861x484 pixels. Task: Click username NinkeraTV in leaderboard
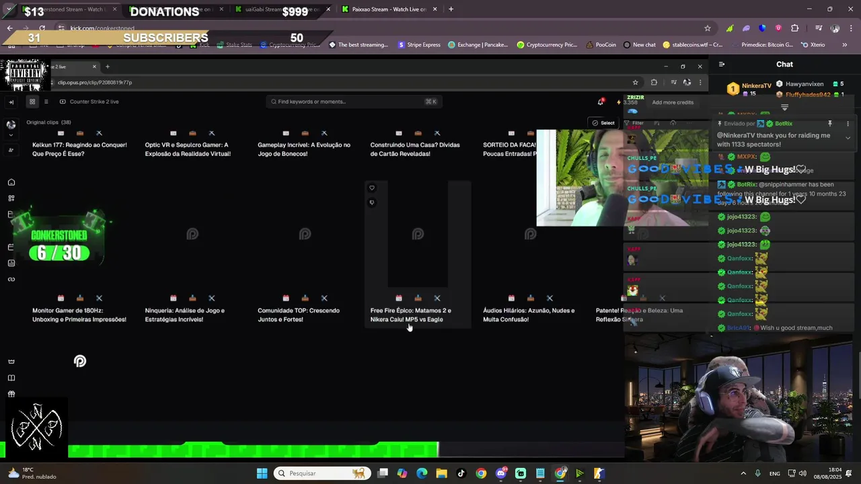[756, 86]
